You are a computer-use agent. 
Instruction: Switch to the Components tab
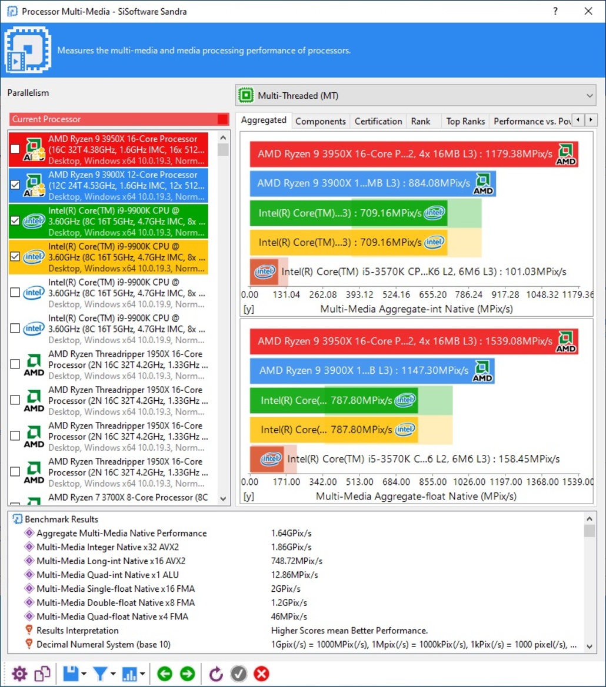(x=321, y=122)
